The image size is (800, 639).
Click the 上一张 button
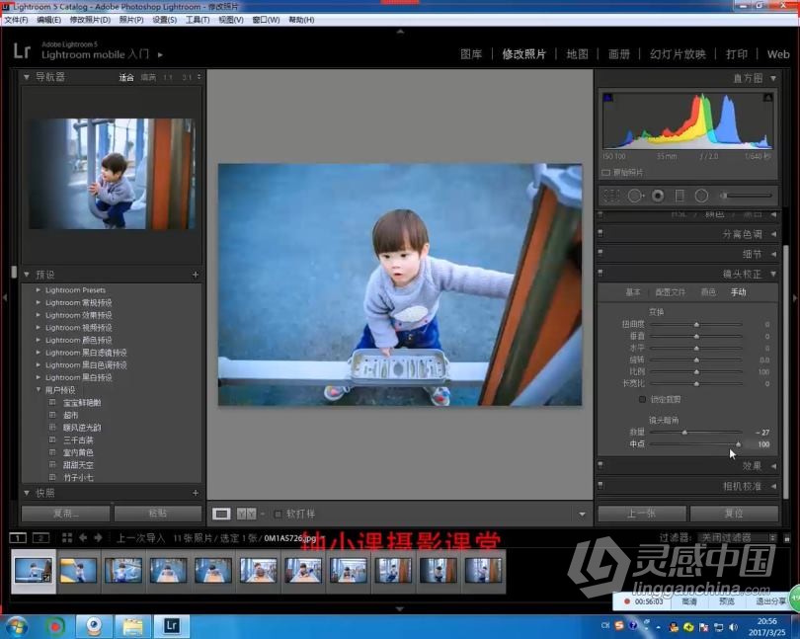click(x=642, y=514)
